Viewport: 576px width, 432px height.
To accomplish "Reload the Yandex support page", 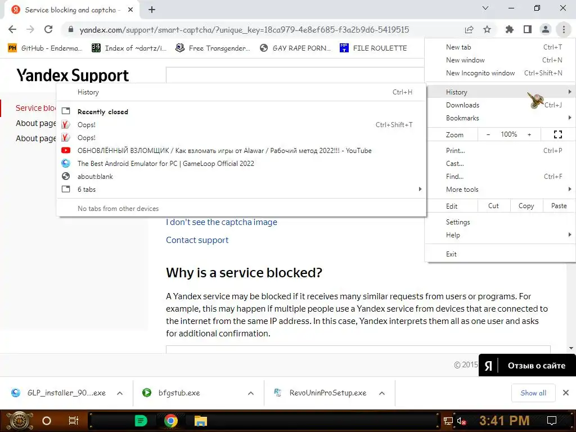I will pos(48,29).
